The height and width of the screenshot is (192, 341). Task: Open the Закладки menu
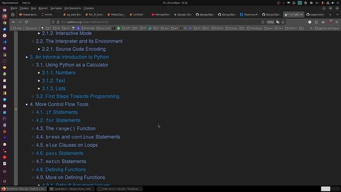pos(56,9)
